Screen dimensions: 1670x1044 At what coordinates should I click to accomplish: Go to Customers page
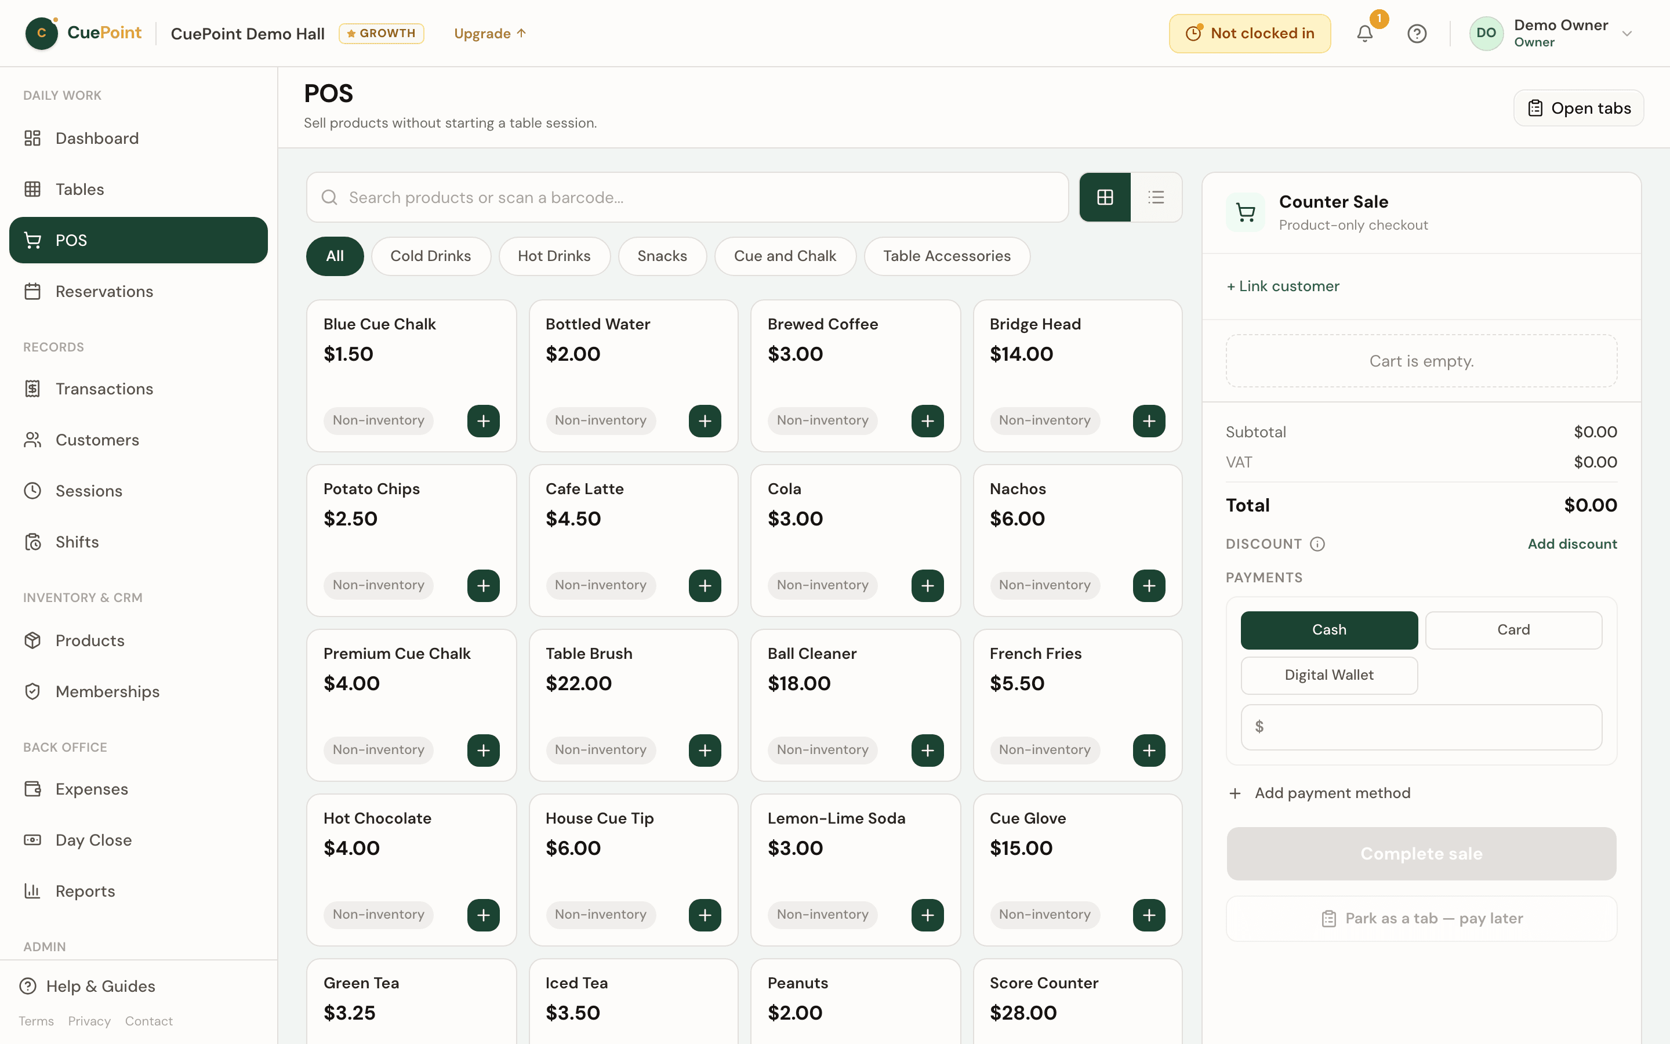(138, 440)
